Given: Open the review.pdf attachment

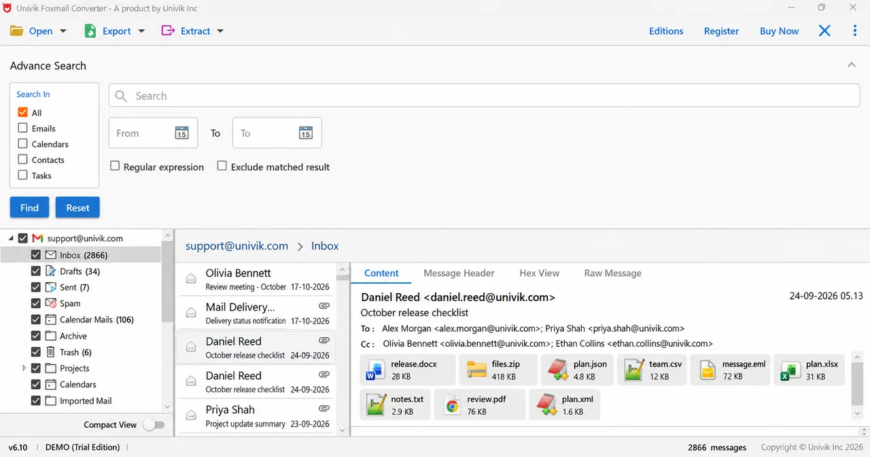Looking at the screenshot, I should [480, 405].
